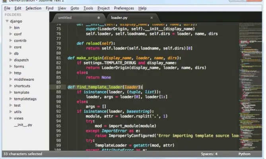The height and width of the screenshot is (159, 266).
Task: Select the conf folder label
Action: click(17, 34)
